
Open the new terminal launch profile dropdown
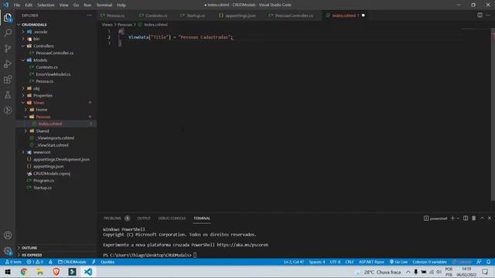pyautogui.click(x=458, y=218)
